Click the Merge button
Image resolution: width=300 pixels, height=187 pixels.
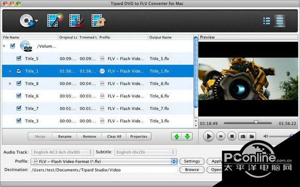pos(40,137)
